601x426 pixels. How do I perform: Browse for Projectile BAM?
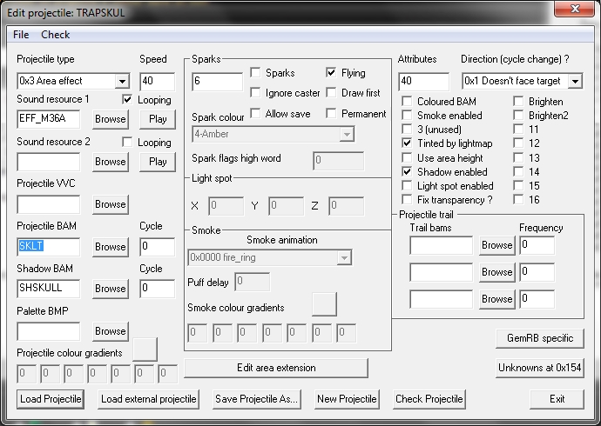coord(111,247)
